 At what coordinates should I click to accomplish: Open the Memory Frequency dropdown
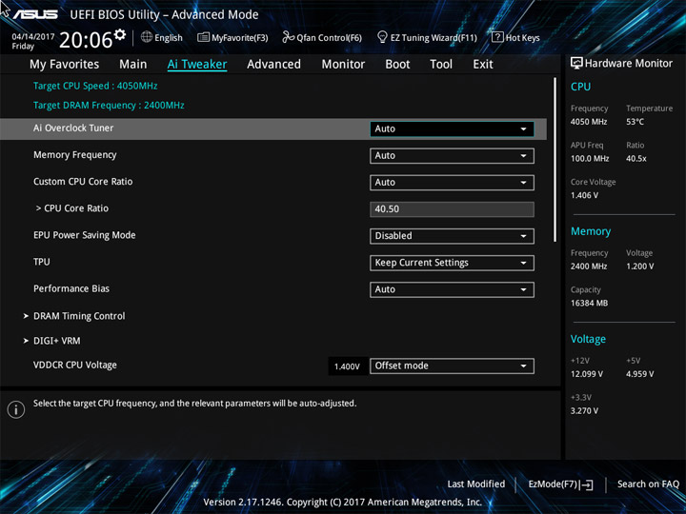click(x=452, y=155)
